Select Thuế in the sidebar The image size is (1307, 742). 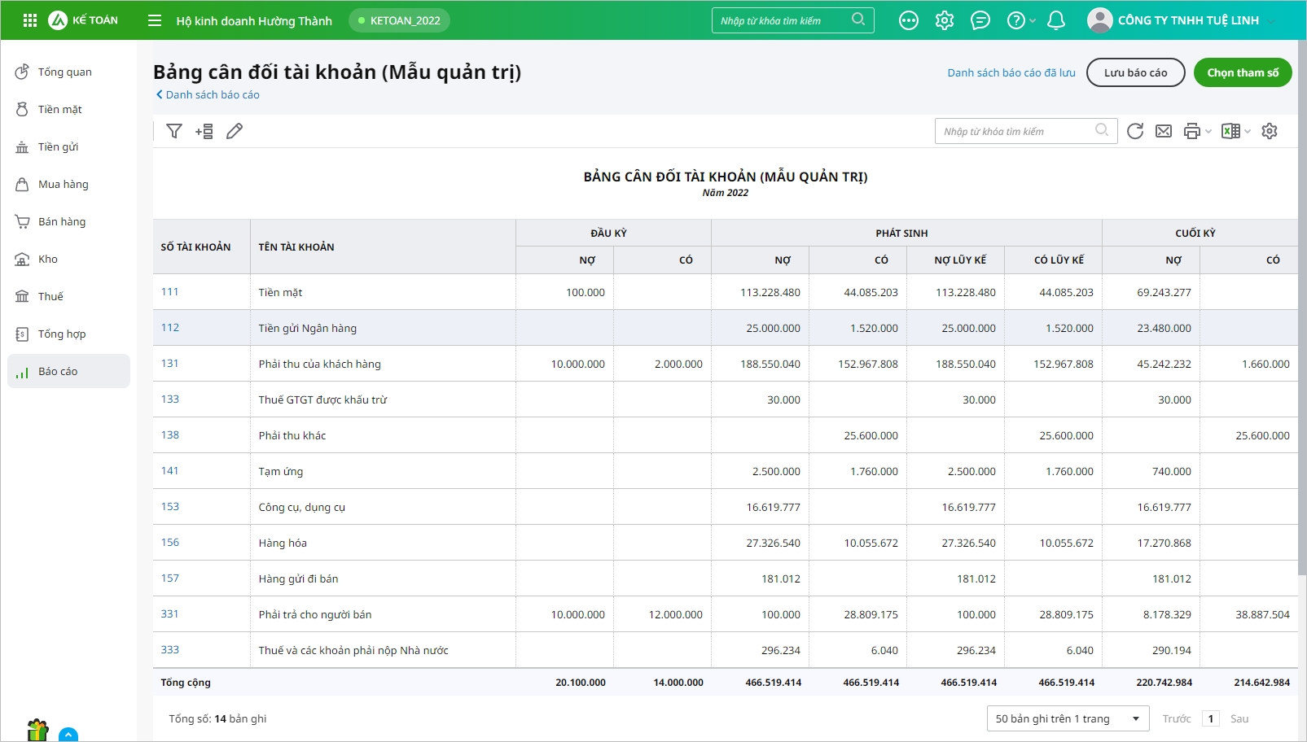click(x=50, y=296)
